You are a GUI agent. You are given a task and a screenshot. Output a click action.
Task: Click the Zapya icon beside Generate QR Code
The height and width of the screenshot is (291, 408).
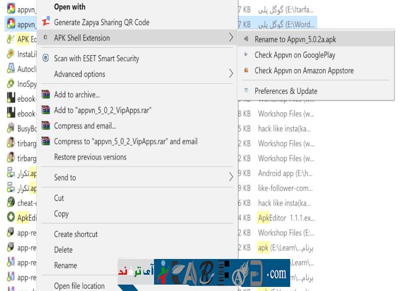[46, 22]
